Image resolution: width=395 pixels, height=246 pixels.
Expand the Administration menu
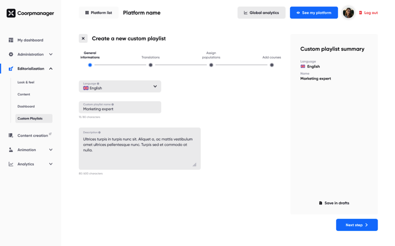click(51, 54)
